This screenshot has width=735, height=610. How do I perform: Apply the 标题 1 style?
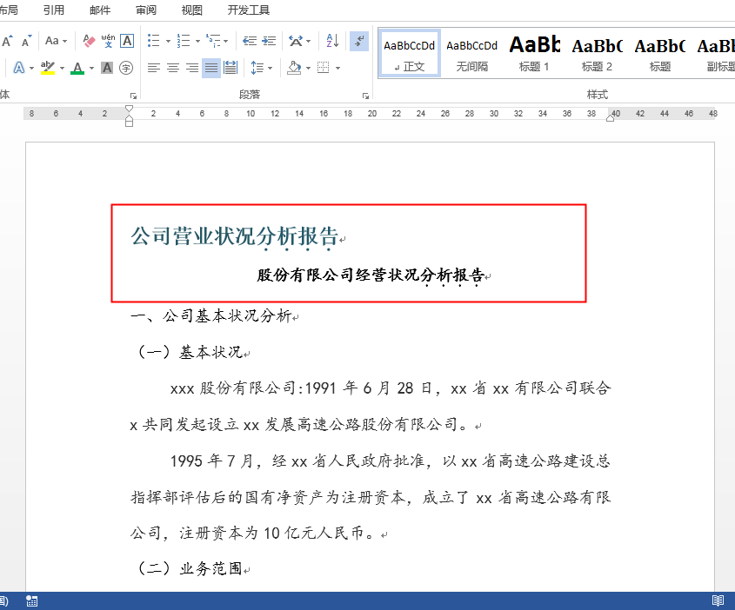point(534,53)
